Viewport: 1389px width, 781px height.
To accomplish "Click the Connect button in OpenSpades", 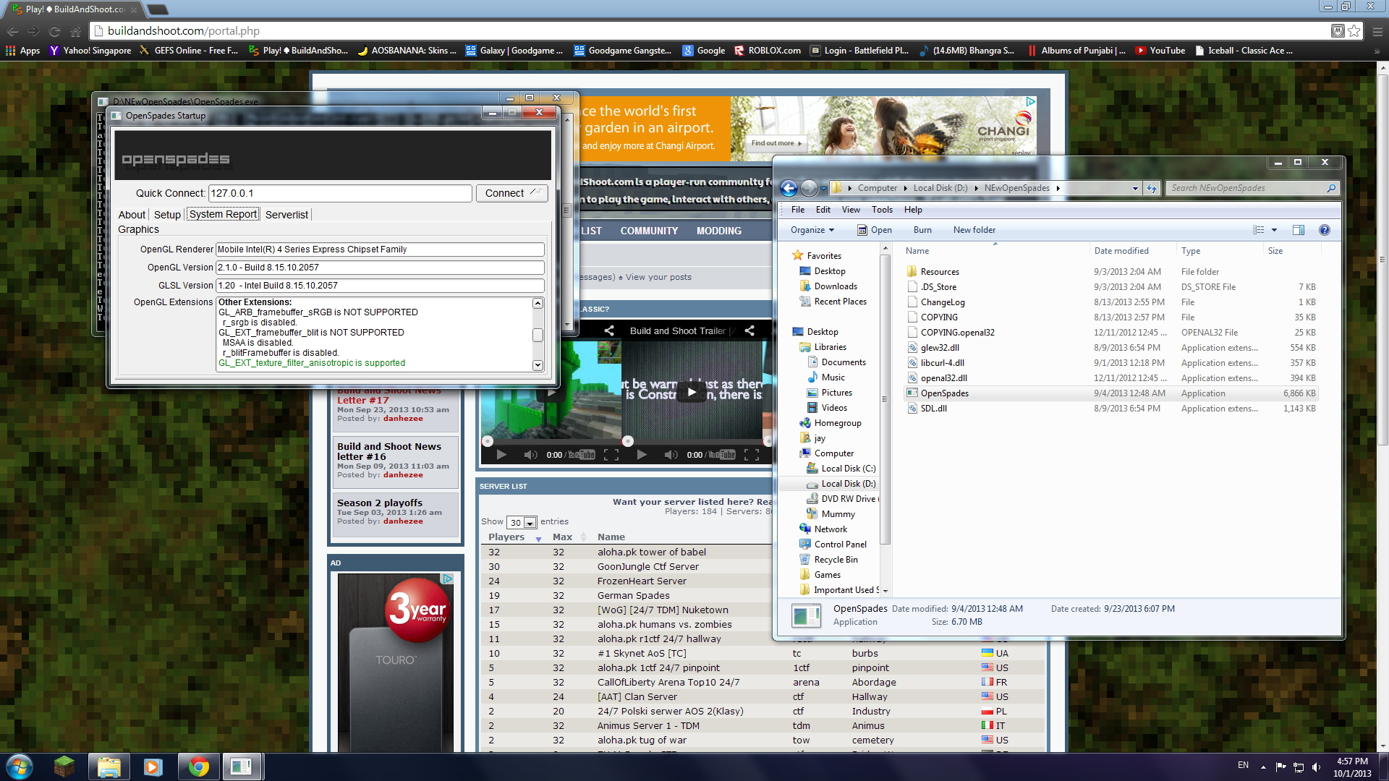I will click(511, 193).
